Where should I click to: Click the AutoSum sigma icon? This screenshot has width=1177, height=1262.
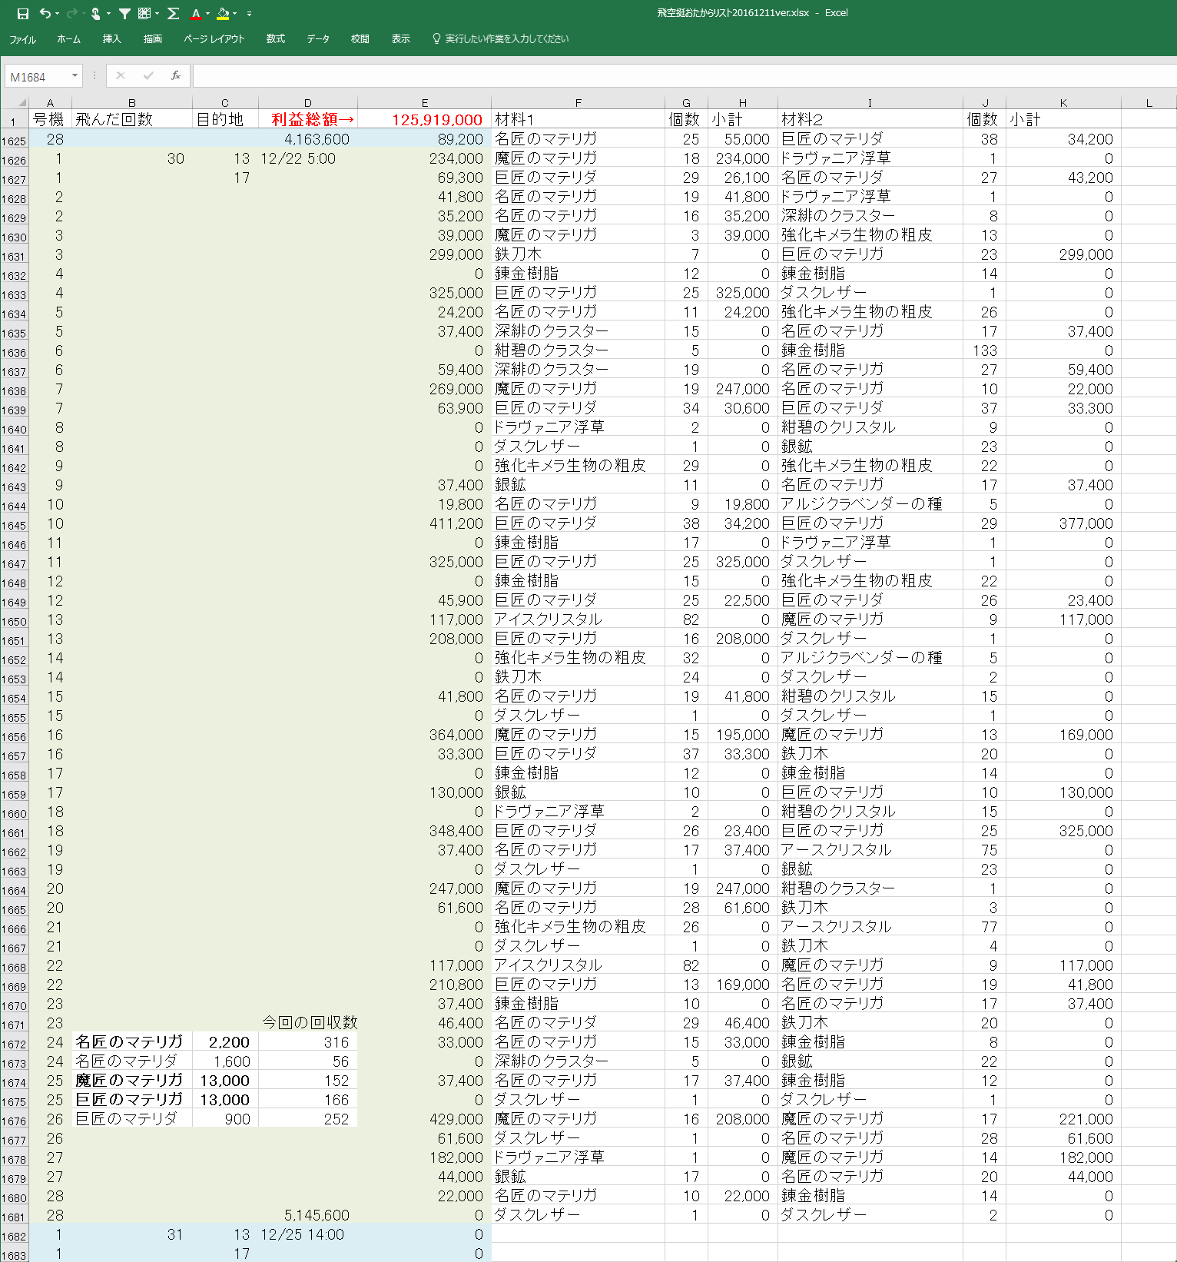click(x=174, y=14)
